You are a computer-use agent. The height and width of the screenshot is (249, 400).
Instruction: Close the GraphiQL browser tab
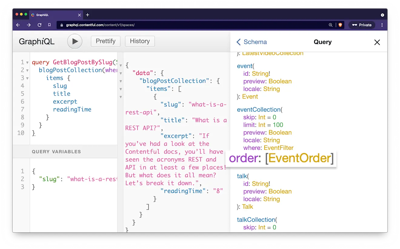coord(79,15)
